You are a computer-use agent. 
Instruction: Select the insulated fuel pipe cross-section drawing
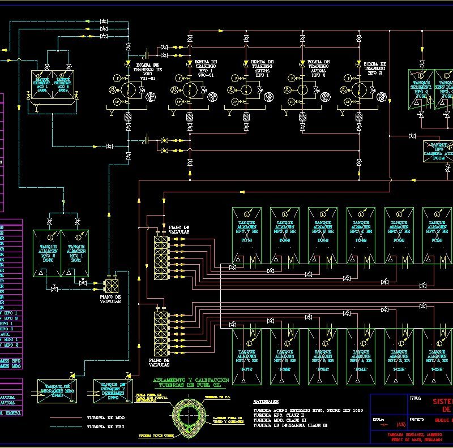[188, 415]
